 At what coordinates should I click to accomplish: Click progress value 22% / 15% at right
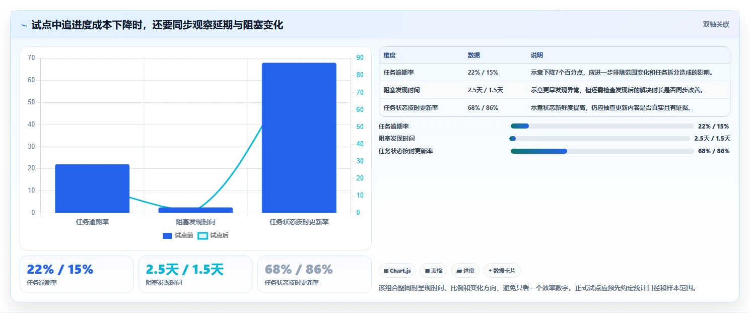[714, 126]
